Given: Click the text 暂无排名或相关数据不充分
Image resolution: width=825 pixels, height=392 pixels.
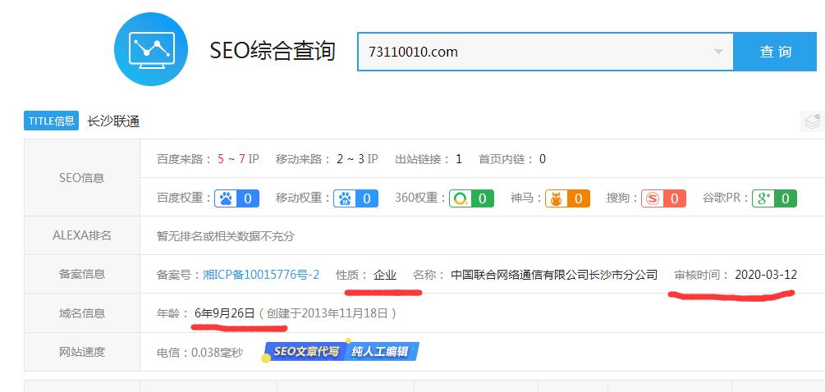Looking at the screenshot, I should [x=225, y=236].
